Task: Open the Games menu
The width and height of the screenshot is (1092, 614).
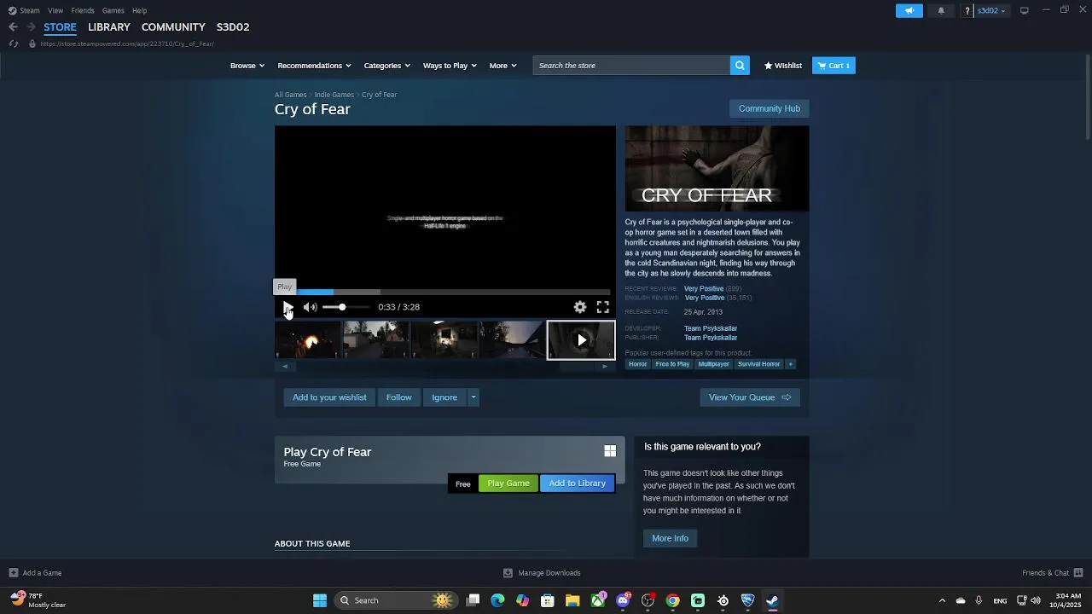Action: (x=113, y=10)
